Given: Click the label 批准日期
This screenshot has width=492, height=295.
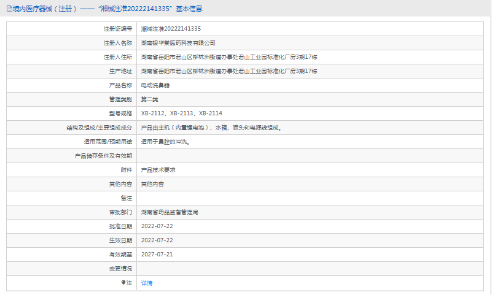Looking at the screenshot, I should (121, 226).
